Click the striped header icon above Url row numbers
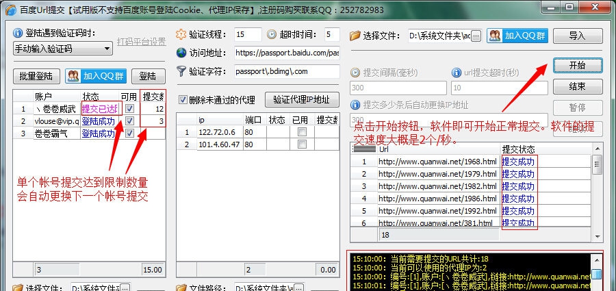The image size is (616, 291). click(364, 149)
